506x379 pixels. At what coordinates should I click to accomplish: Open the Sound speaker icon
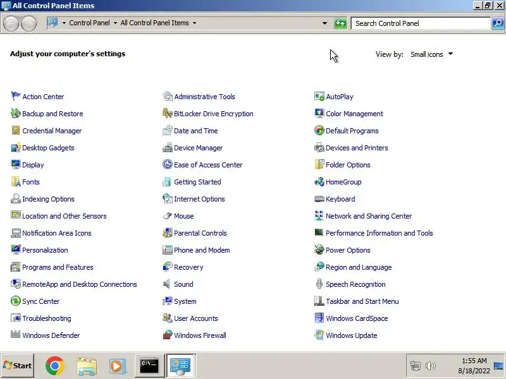pyautogui.click(x=168, y=284)
